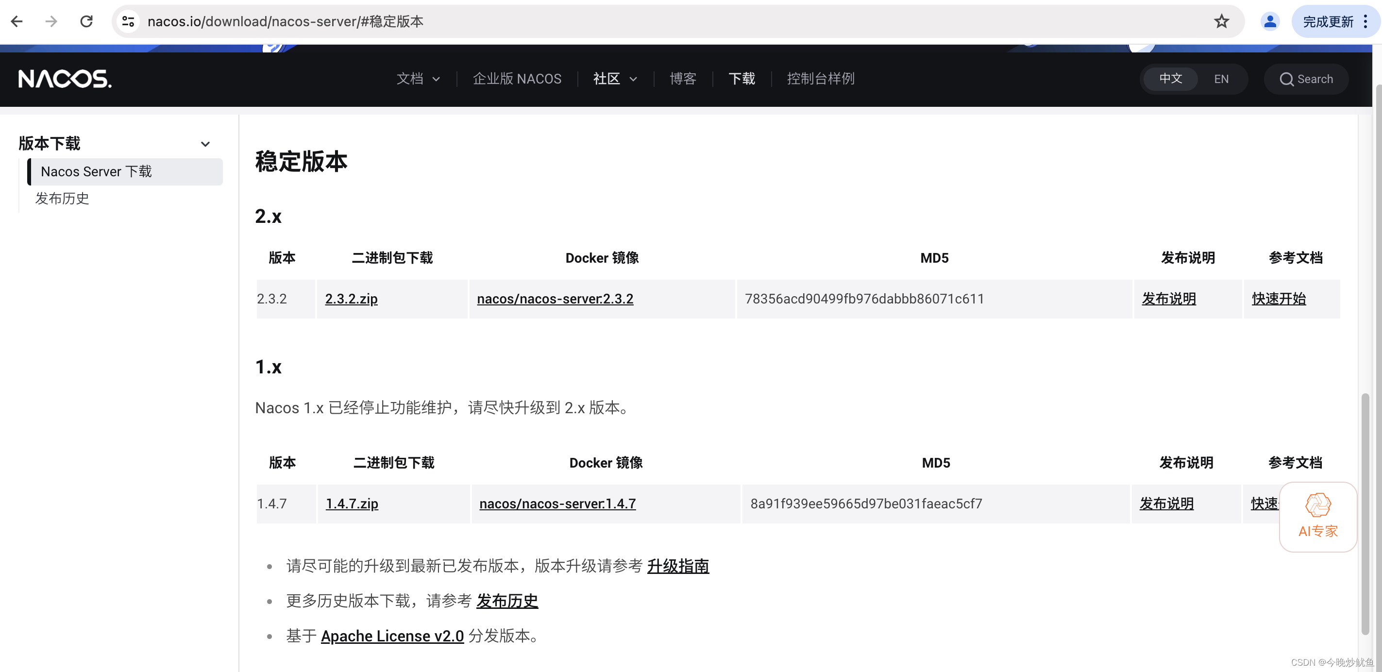Open the 博客 nav item
The image size is (1382, 672).
point(682,79)
